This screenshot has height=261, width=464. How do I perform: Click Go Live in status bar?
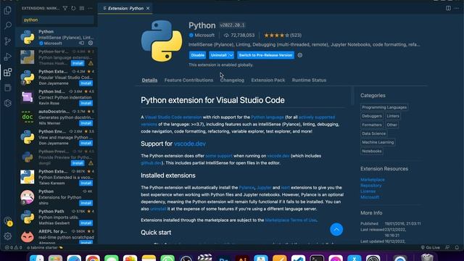point(431,247)
